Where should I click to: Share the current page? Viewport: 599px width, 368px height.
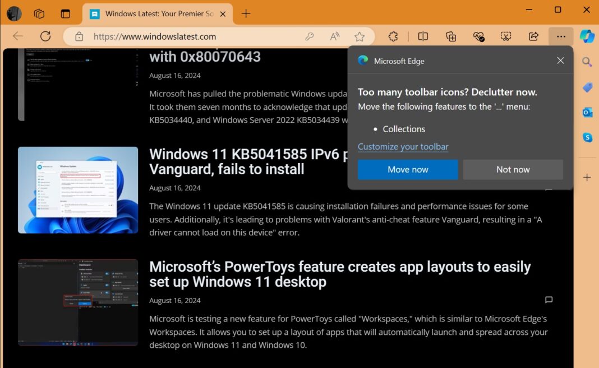click(x=533, y=36)
